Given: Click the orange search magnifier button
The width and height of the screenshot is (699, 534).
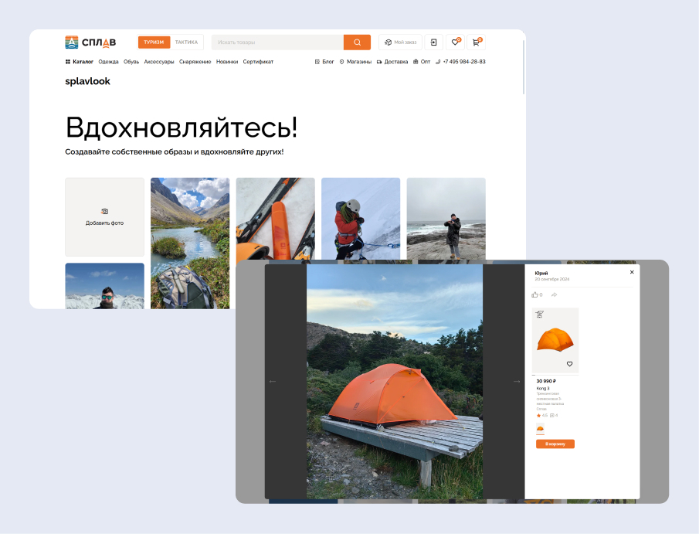Looking at the screenshot, I should point(357,43).
